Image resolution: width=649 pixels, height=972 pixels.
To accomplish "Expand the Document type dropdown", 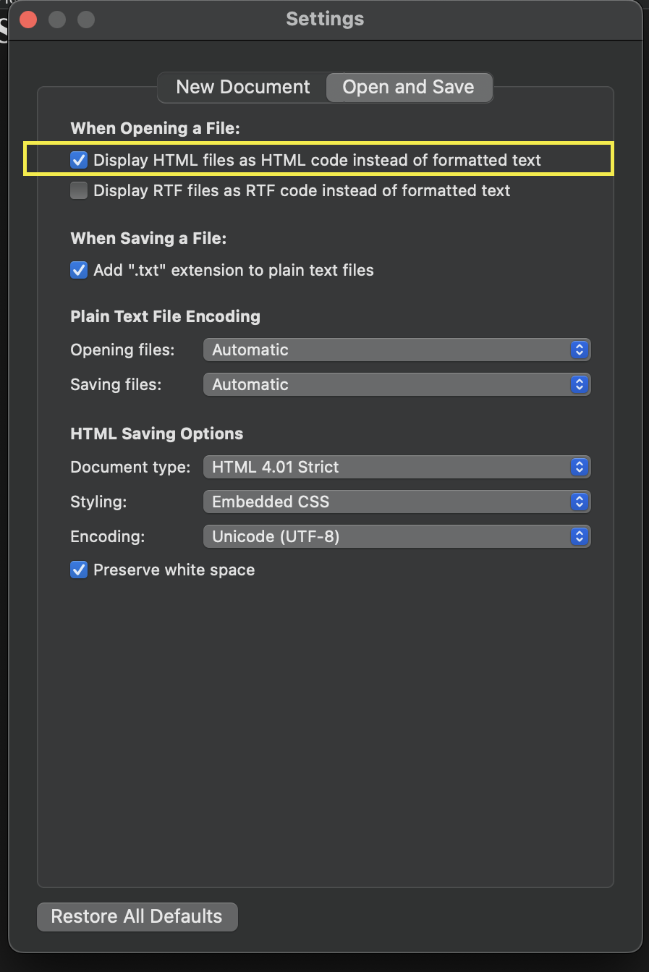I will pyautogui.click(x=396, y=467).
